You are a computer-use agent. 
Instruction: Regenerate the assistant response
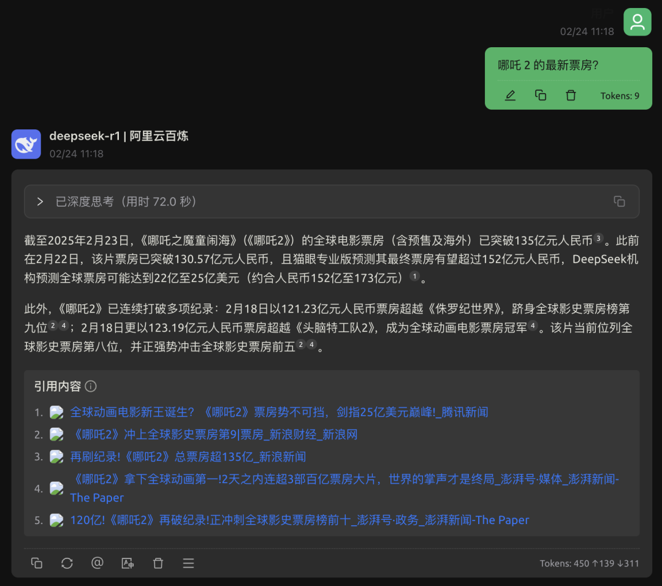67,563
